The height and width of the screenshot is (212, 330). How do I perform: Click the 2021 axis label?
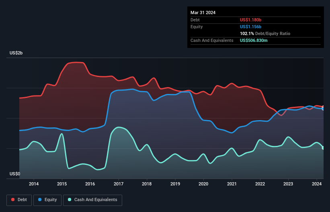click(x=232, y=184)
